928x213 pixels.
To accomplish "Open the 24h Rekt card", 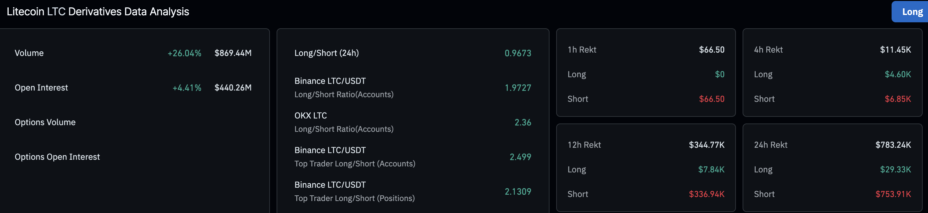I will tap(770, 145).
